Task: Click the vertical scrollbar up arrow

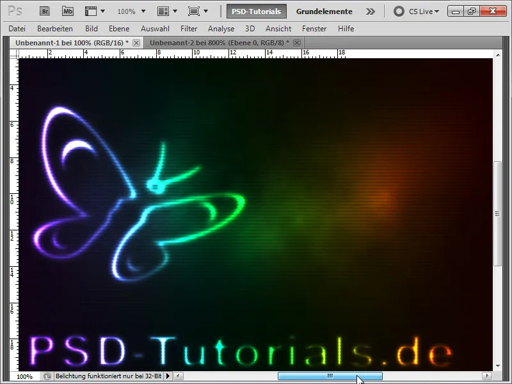Action: pos(498,55)
